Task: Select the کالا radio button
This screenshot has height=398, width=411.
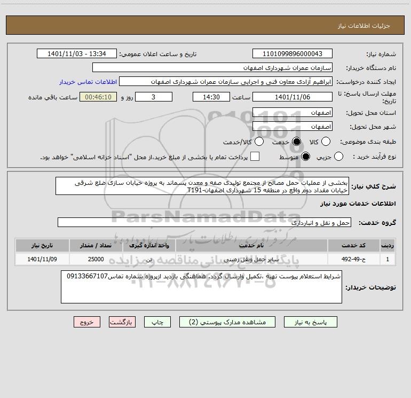Action: 326,142
